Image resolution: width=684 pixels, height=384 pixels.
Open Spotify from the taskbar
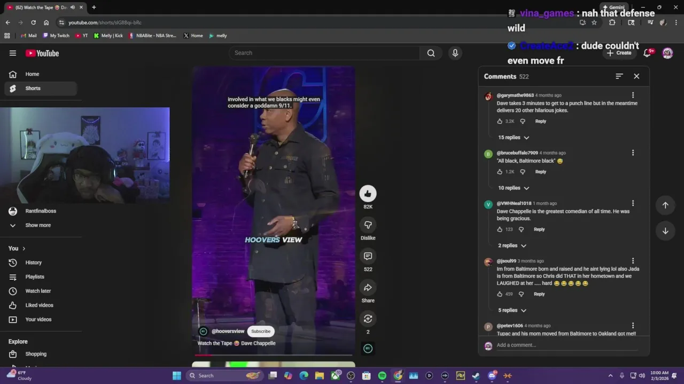382,375
